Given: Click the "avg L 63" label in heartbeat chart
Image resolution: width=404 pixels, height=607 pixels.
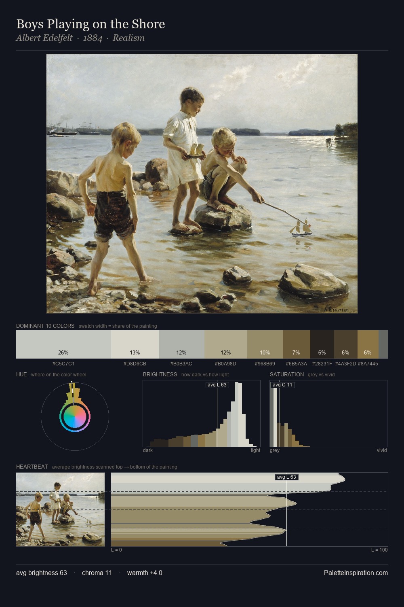Looking at the screenshot, I should point(286,477).
